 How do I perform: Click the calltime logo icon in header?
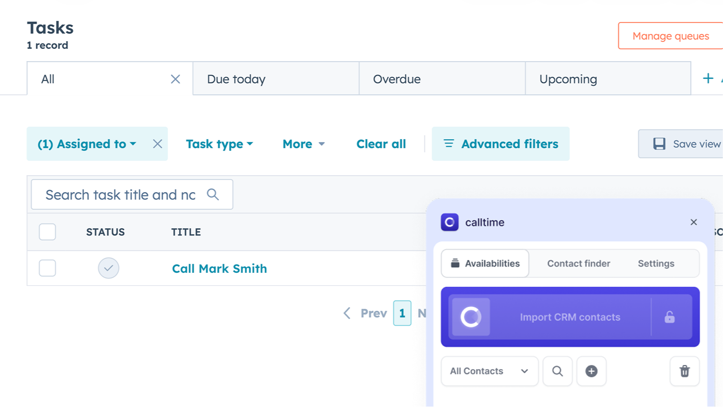[x=450, y=222]
